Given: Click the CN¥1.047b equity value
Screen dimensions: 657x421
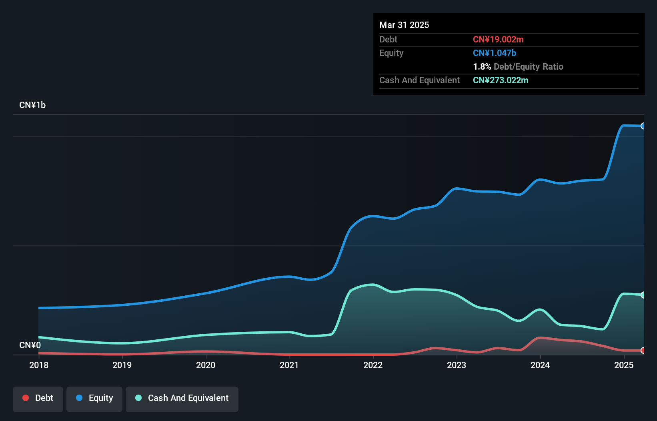Looking at the screenshot, I should [x=495, y=53].
